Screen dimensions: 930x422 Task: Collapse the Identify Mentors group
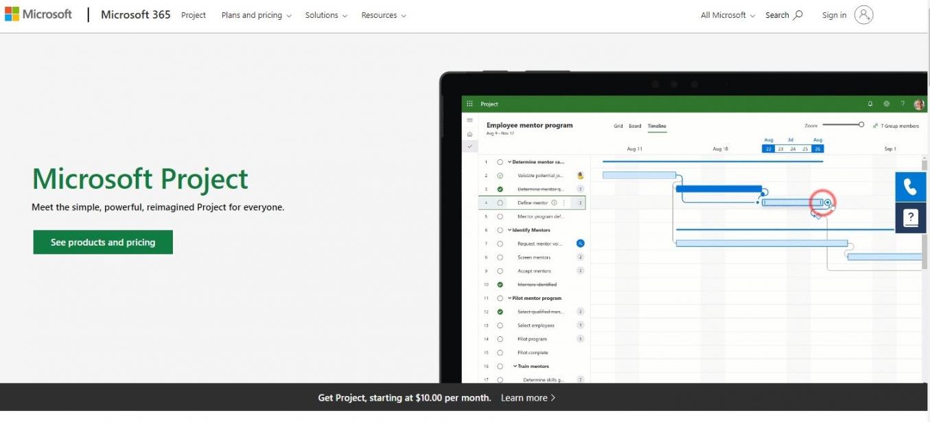510,230
